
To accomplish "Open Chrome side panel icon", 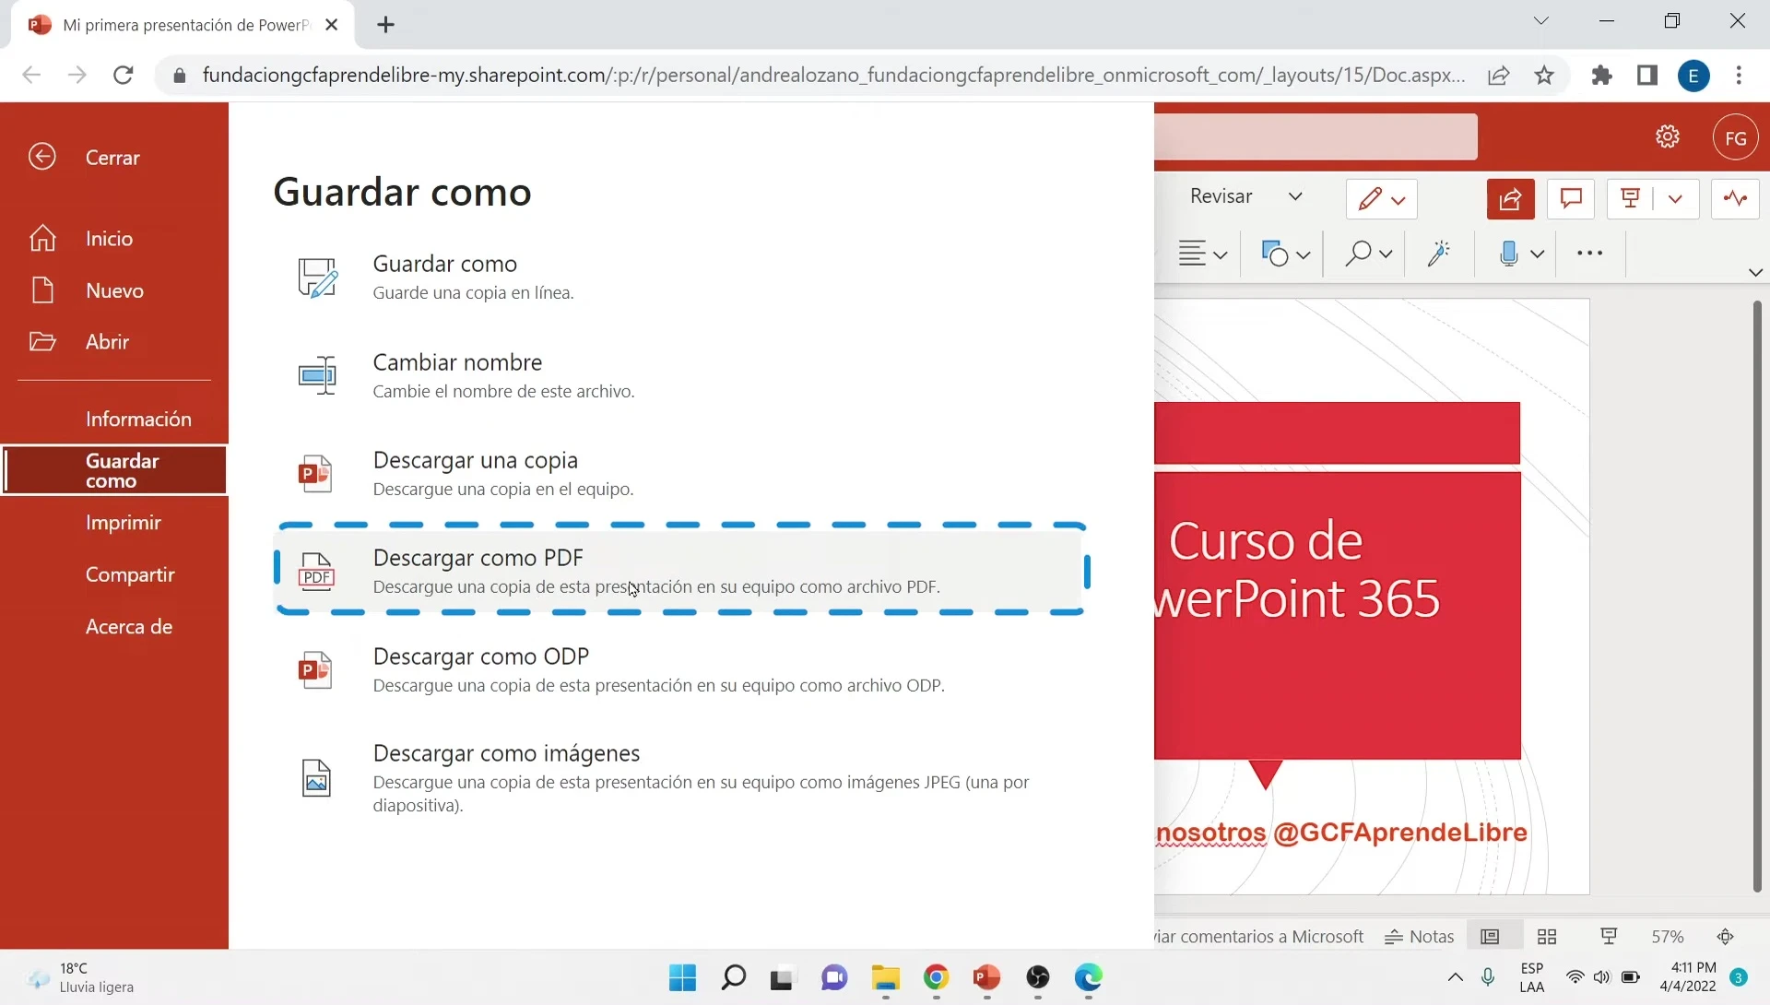I will pyautogui.click(x=1647, y=76).
